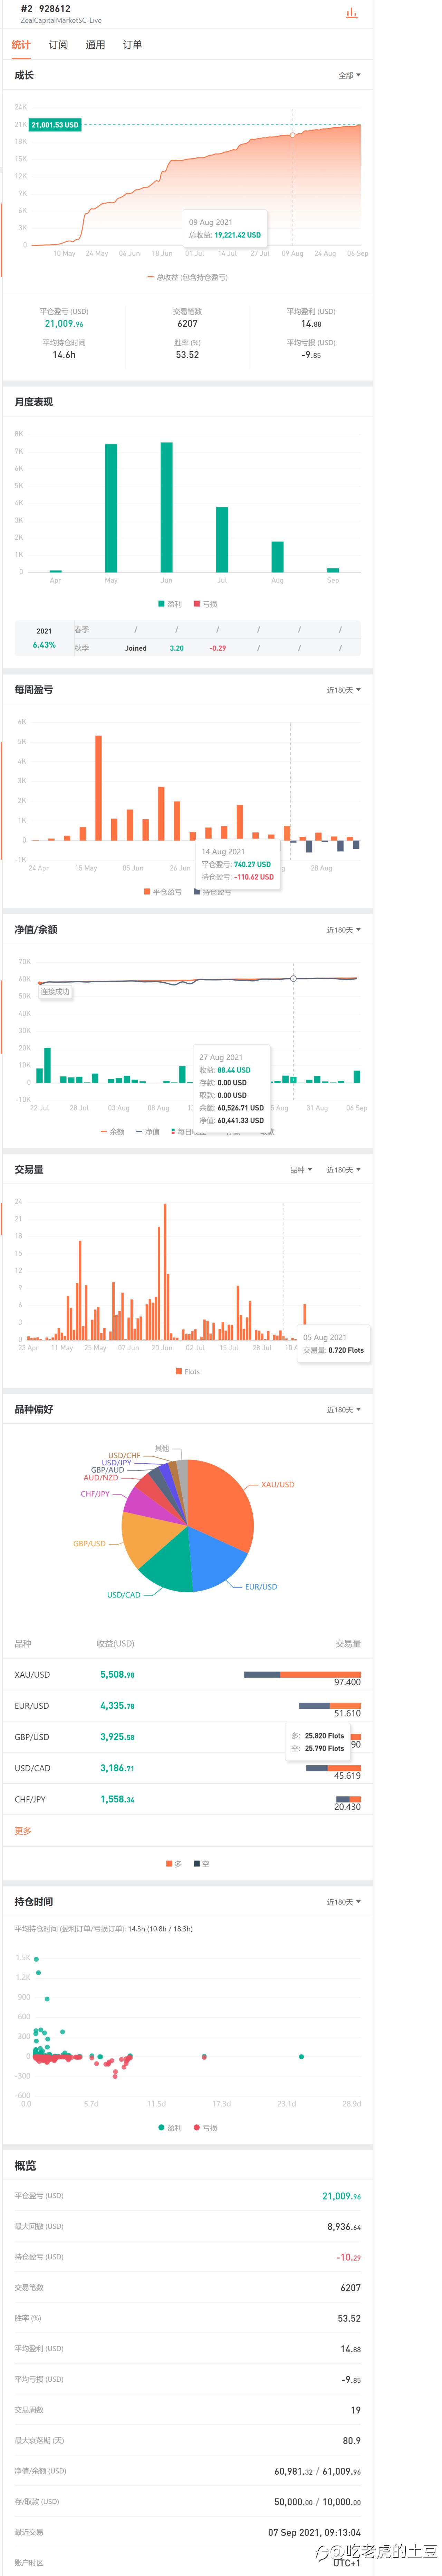Viewport: 442px width, 2576px height.
Task: Click the 21,001.53 USD growth value label
Action: tap(55, 125)
